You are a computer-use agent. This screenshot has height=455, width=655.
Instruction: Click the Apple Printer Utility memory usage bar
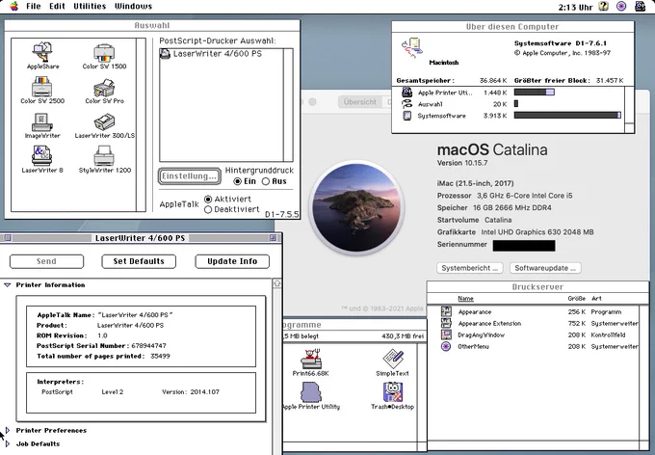(535, 93)
